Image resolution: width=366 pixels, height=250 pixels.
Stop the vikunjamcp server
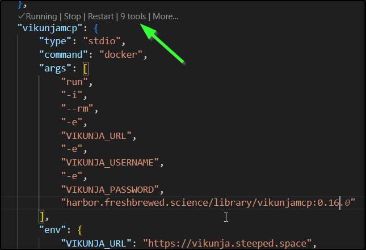point(72,16)
